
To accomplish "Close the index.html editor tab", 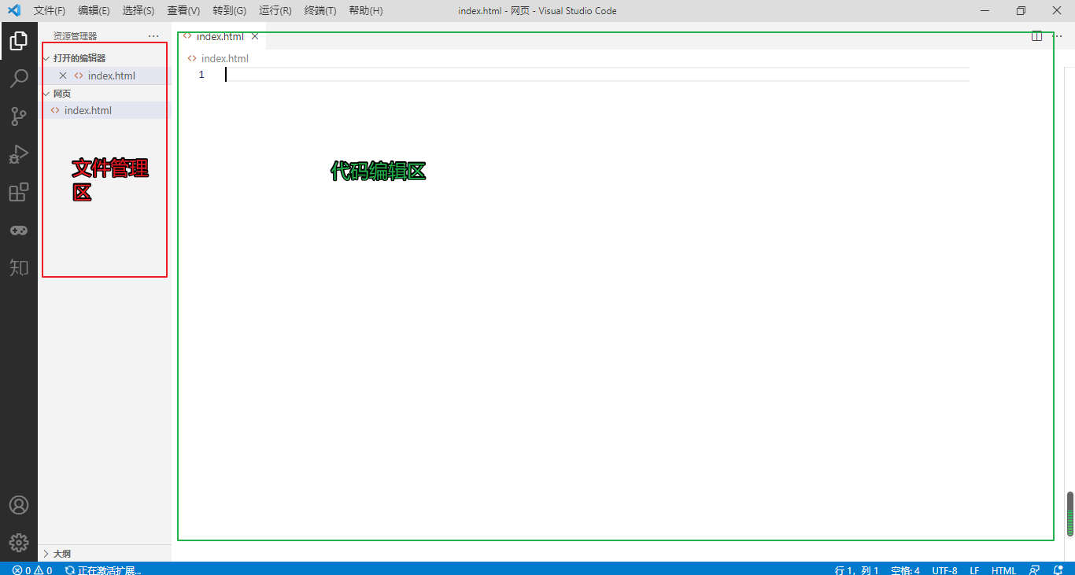I will pyautogui.click(x=255, y=36).
